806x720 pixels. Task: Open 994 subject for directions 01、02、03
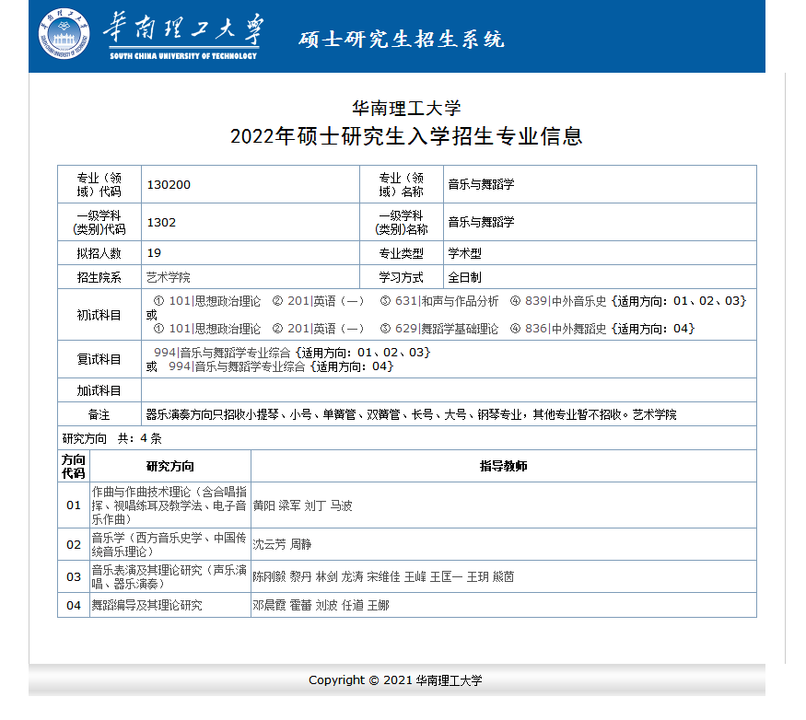[222, 353]
